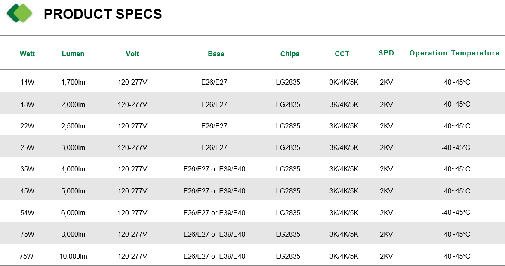This screenshot has height=266, width=505.
Task: Click the CCT column header
Action: tap(342, 54)
